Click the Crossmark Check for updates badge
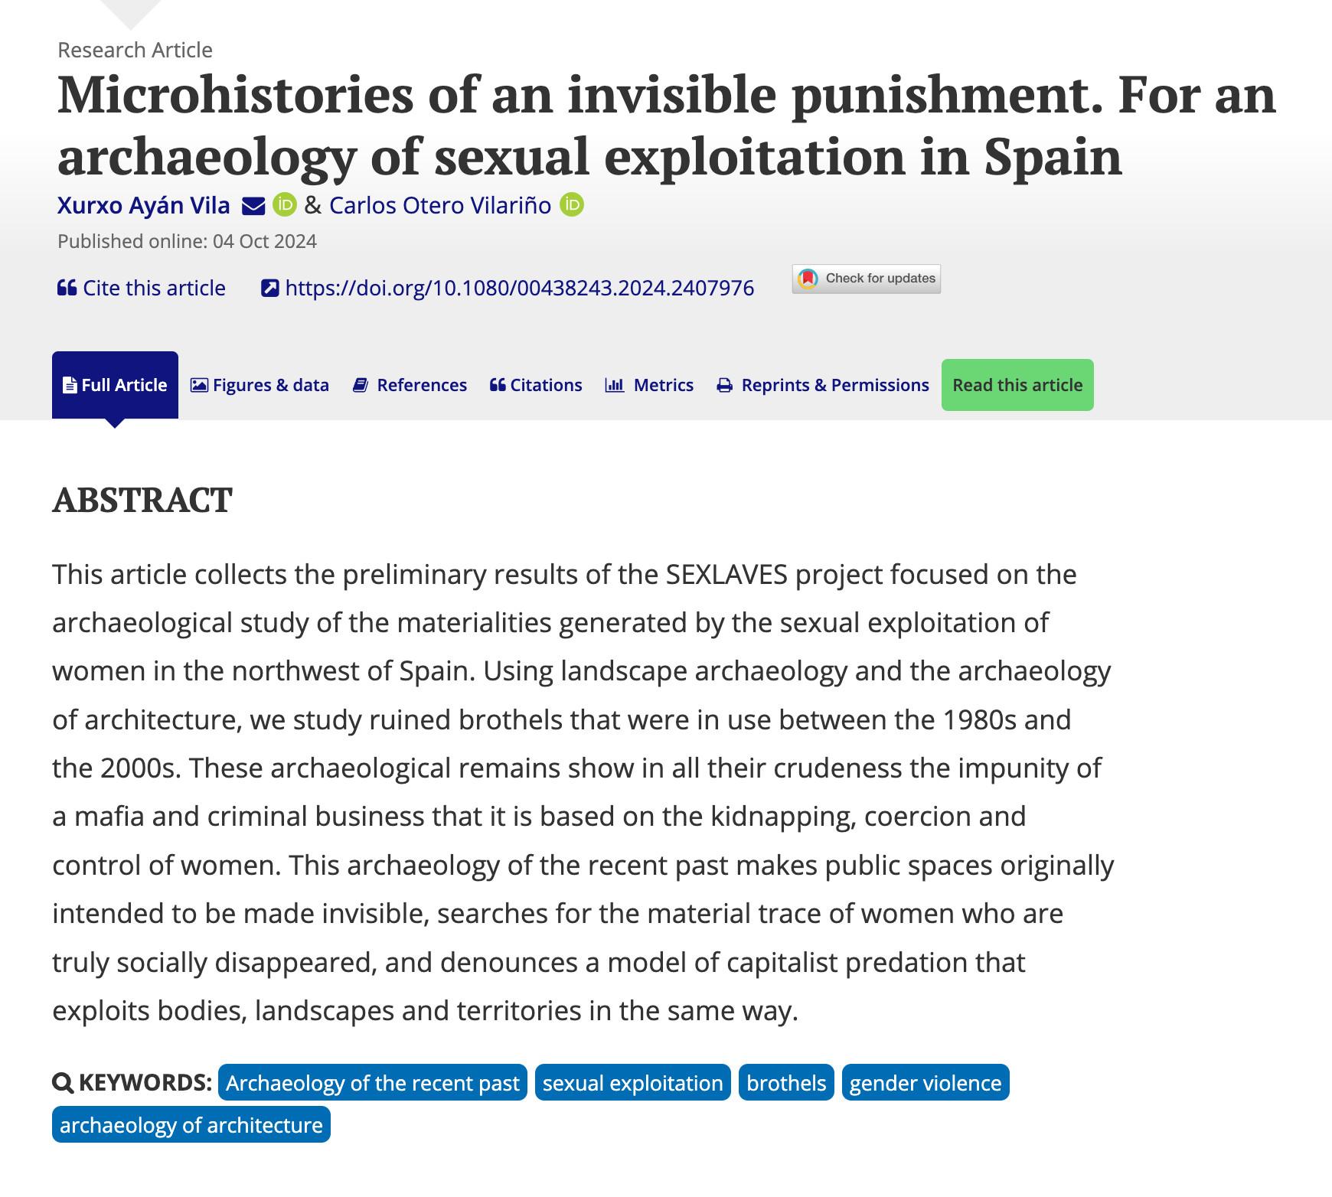1332x1197 pixels. point(866,279)
